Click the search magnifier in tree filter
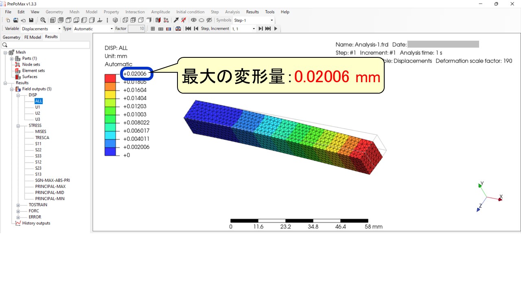This screenshot has height=293, width=521. pyautogui.click(x=5, y=45)
